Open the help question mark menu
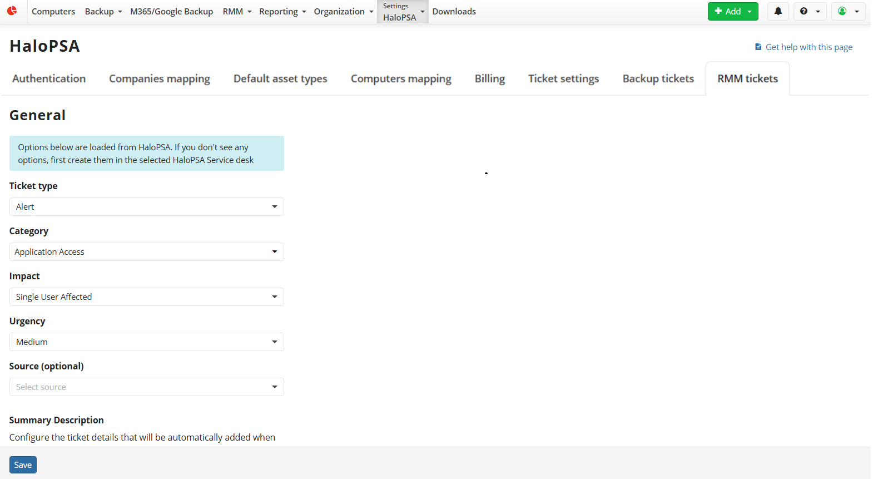This screenshot has height=479, width=873. tap(809, 11)
